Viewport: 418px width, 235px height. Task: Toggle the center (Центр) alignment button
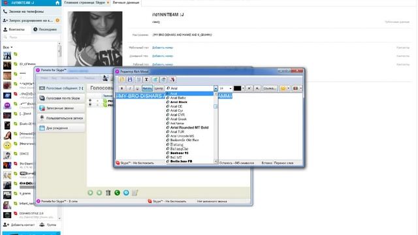click(159, 89)
